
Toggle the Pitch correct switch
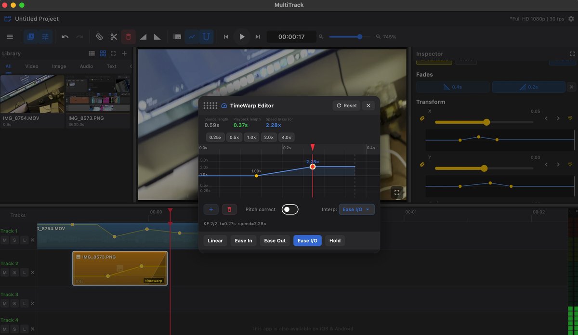pos(290,209)
